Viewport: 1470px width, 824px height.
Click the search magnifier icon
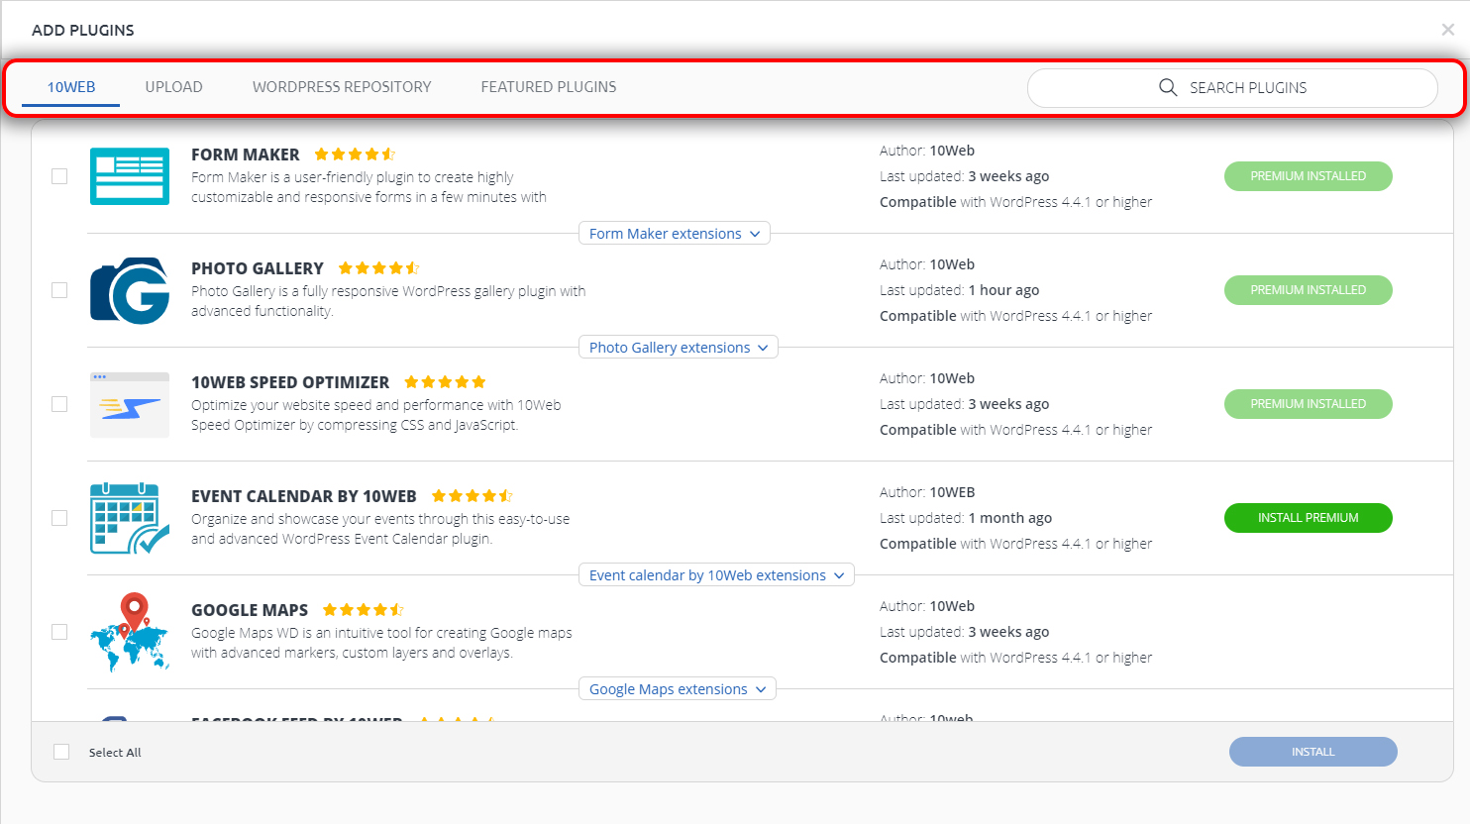pos(1168,87)
